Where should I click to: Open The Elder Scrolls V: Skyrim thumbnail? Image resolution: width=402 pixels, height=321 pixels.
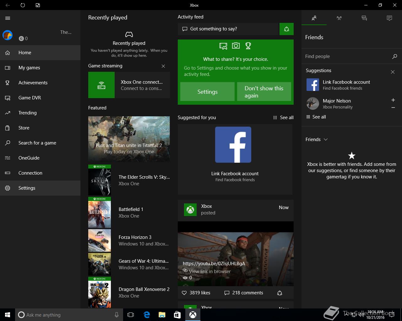pos(100,180)
